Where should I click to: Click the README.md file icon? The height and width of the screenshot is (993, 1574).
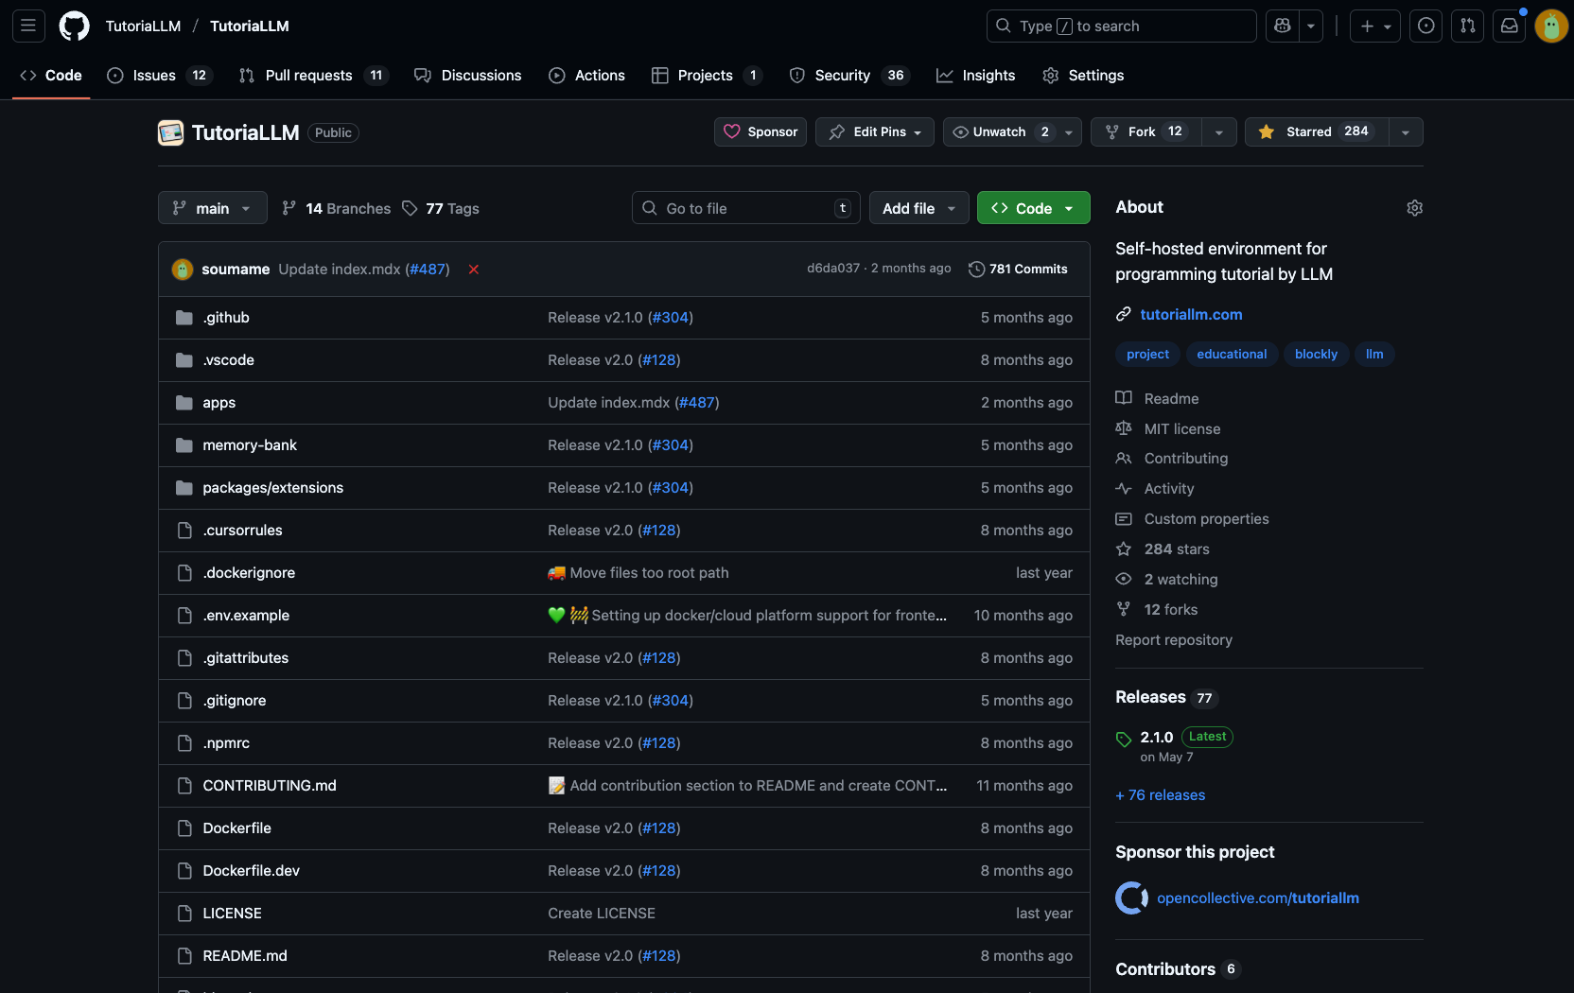184,956
